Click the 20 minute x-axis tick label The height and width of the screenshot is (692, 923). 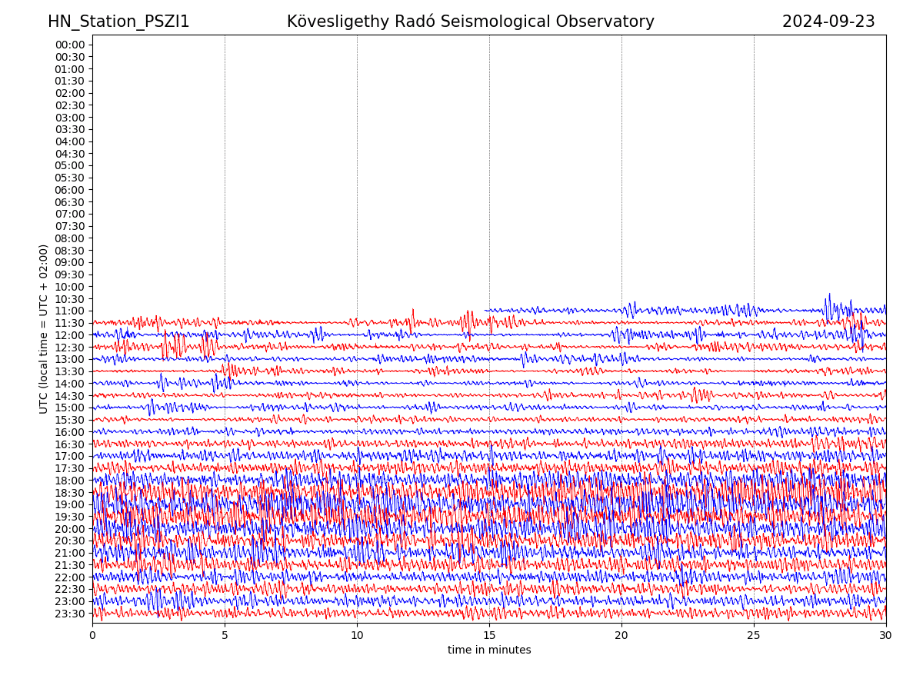point(621,635)
